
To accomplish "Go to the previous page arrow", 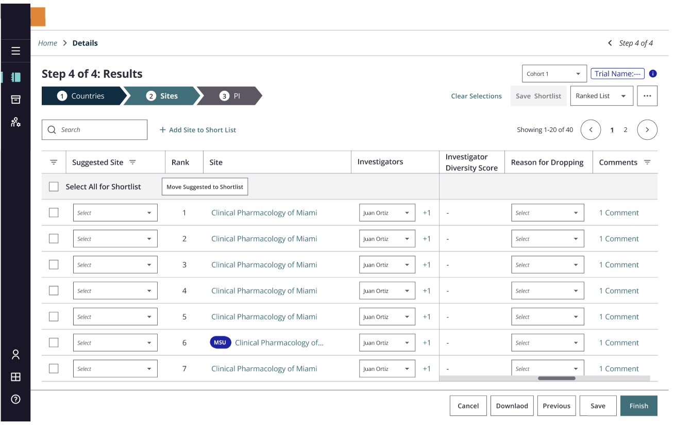I will point(591,130).
